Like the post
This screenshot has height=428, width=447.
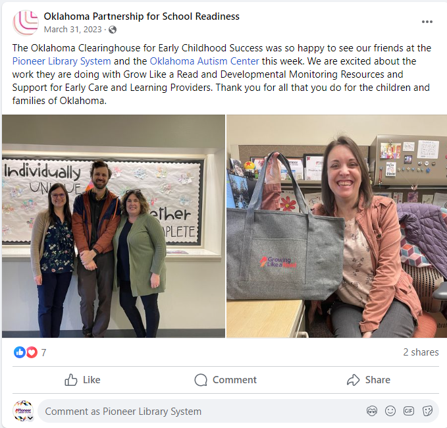coord(82,380)
